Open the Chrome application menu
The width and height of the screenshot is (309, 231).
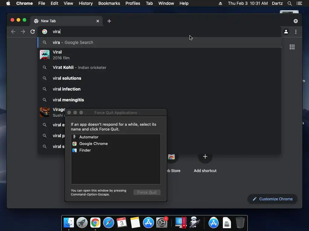[x=24, y=3]
